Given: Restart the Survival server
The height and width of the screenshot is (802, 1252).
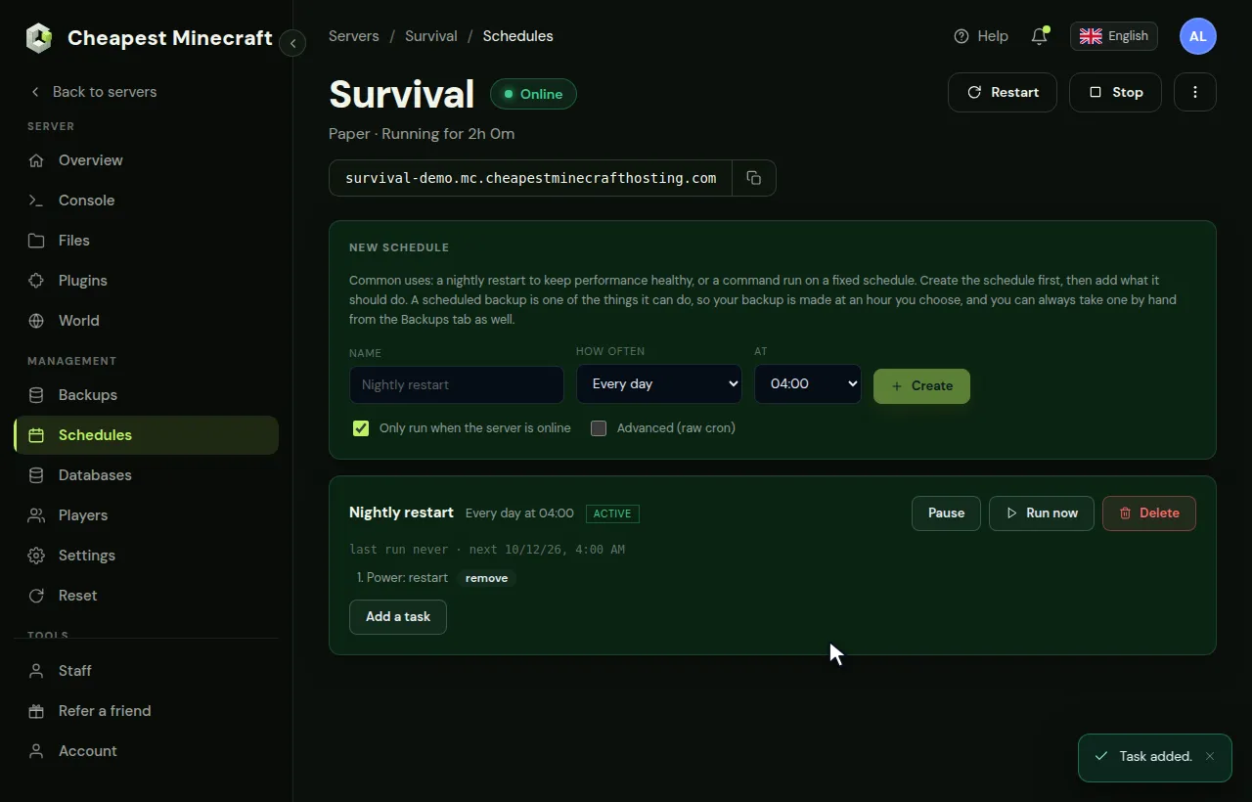Looking at the screenshot, I should [1003, 92].
